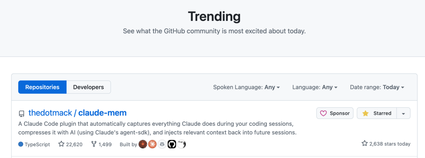Open the star lists dropdown arrow beside Starred

404,113
